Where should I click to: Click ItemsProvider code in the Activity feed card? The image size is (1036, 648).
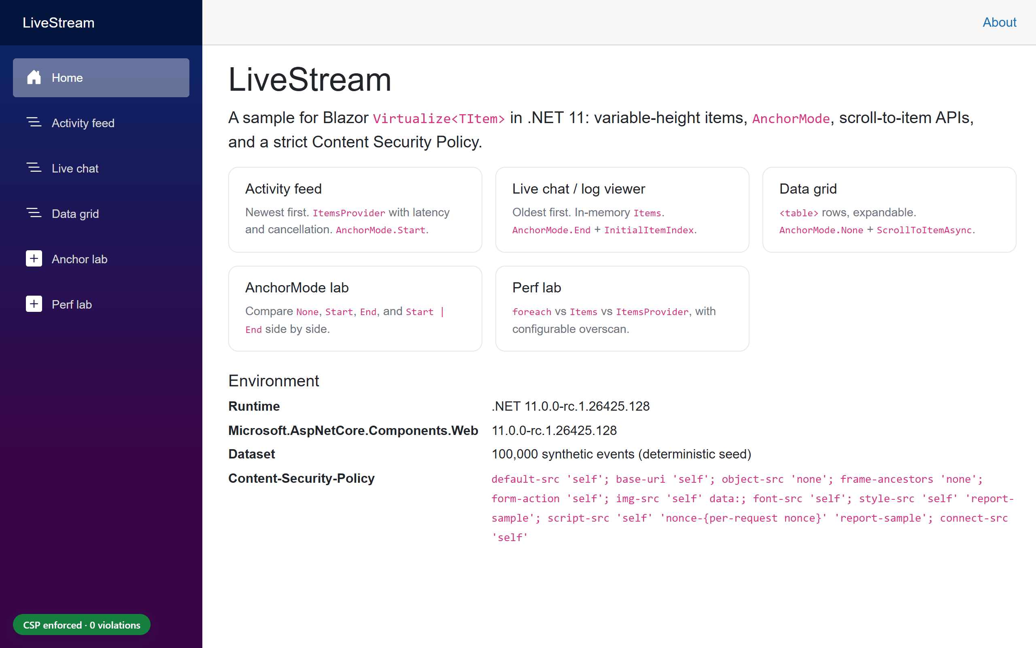349,213
